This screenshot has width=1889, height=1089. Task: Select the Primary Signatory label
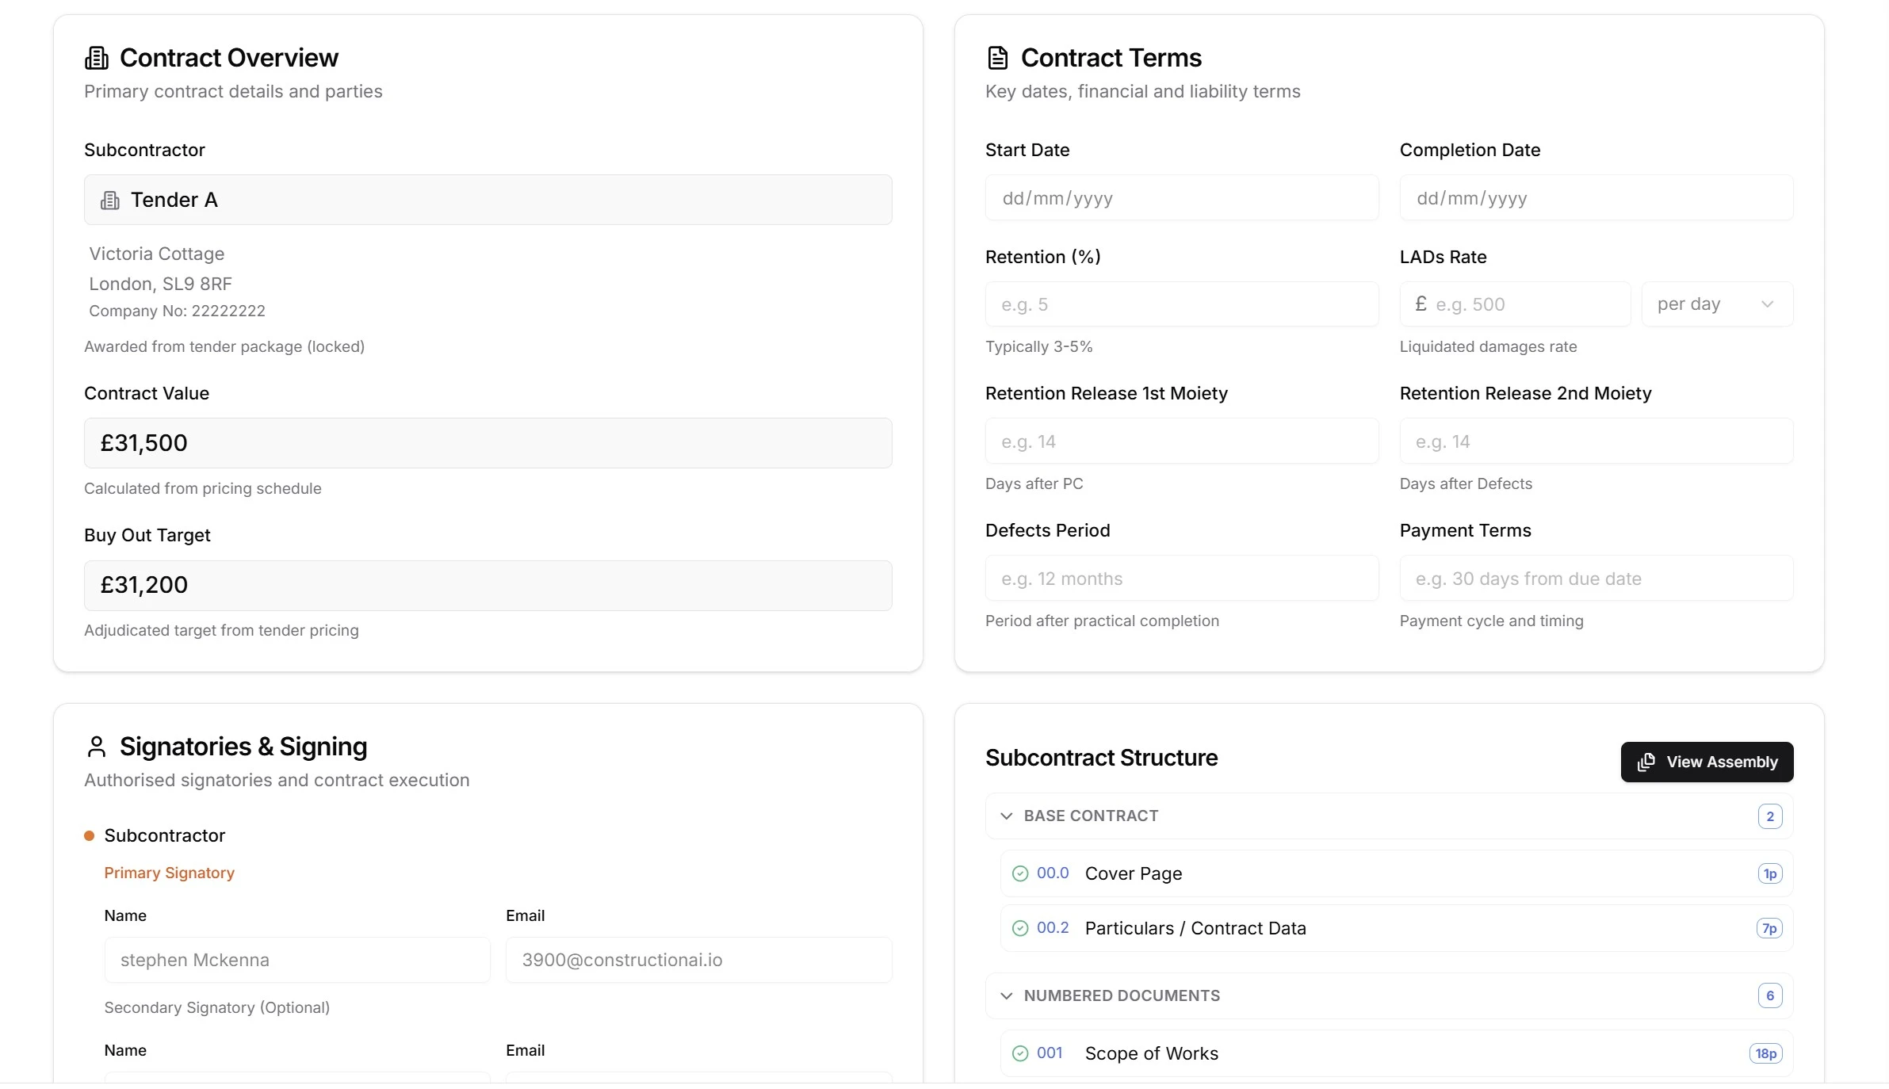(x=169, y=873)
